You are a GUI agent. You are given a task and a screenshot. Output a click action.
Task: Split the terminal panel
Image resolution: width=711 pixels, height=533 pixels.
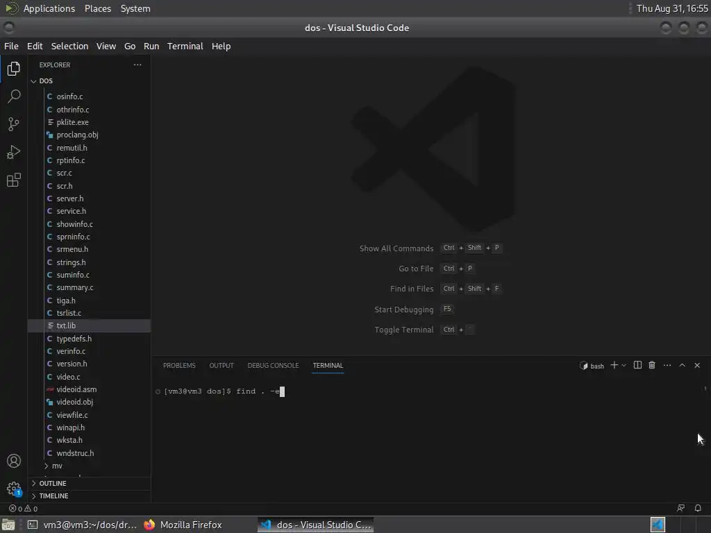tap(637, 365)
